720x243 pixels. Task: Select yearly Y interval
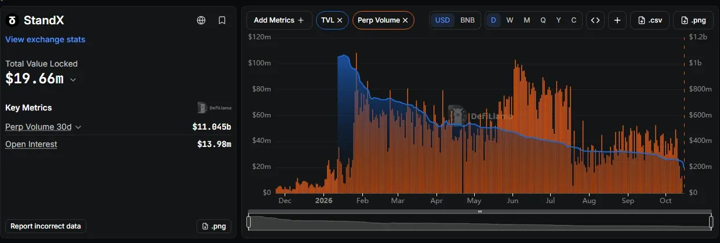tap(558, 20)
